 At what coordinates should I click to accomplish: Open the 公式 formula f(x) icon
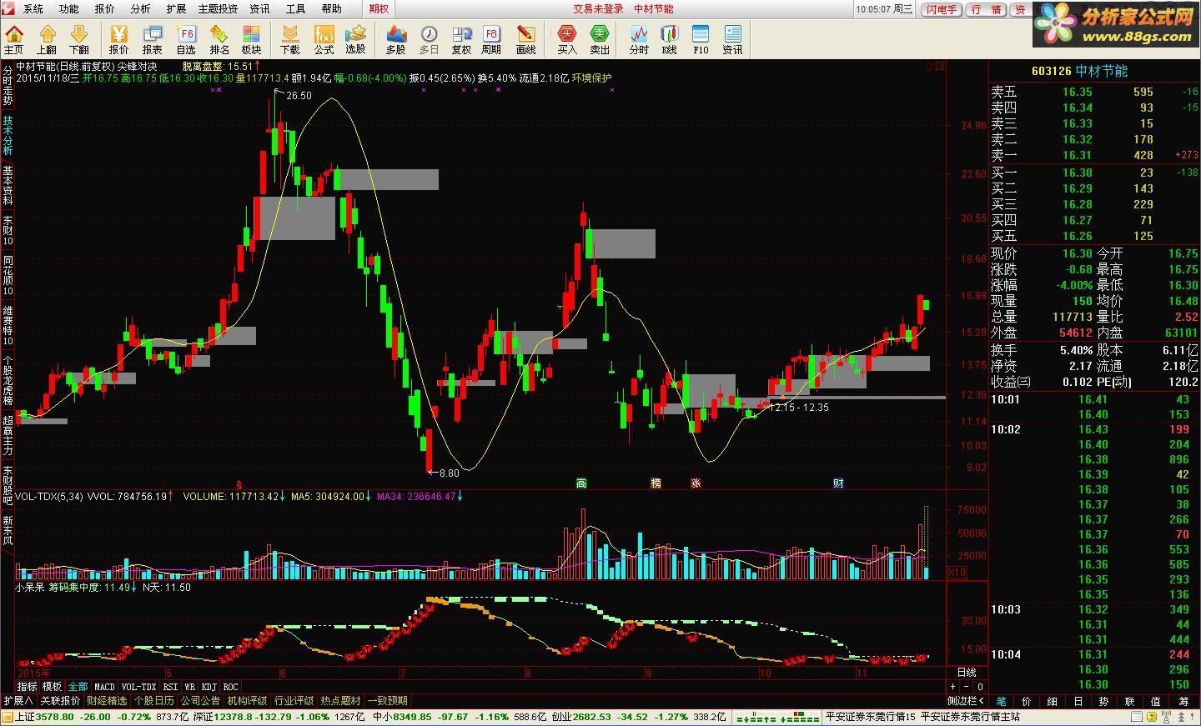324,39
